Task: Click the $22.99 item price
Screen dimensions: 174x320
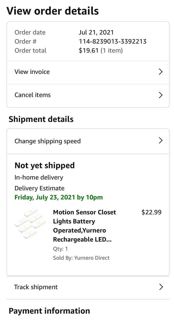Action: 151,212
